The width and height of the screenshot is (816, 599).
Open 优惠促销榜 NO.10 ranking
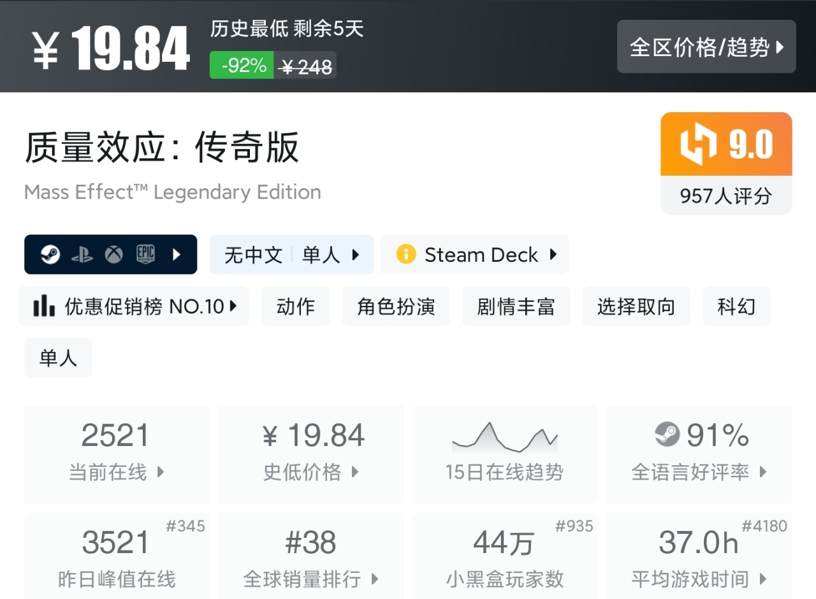pyautogui.click(x=134, y=307)
